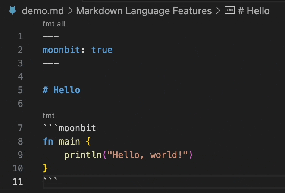Click line number 1 in gutter
The image size is (285, 193).
[21, 37]
